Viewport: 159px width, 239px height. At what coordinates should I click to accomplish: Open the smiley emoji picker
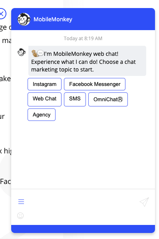pyautogui.click(x=20, y=216)
